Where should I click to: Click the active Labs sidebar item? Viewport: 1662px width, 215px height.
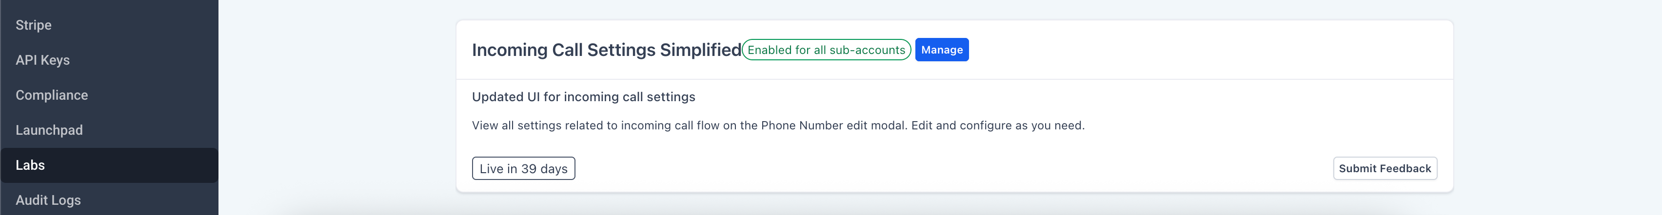tap(30, 165)
